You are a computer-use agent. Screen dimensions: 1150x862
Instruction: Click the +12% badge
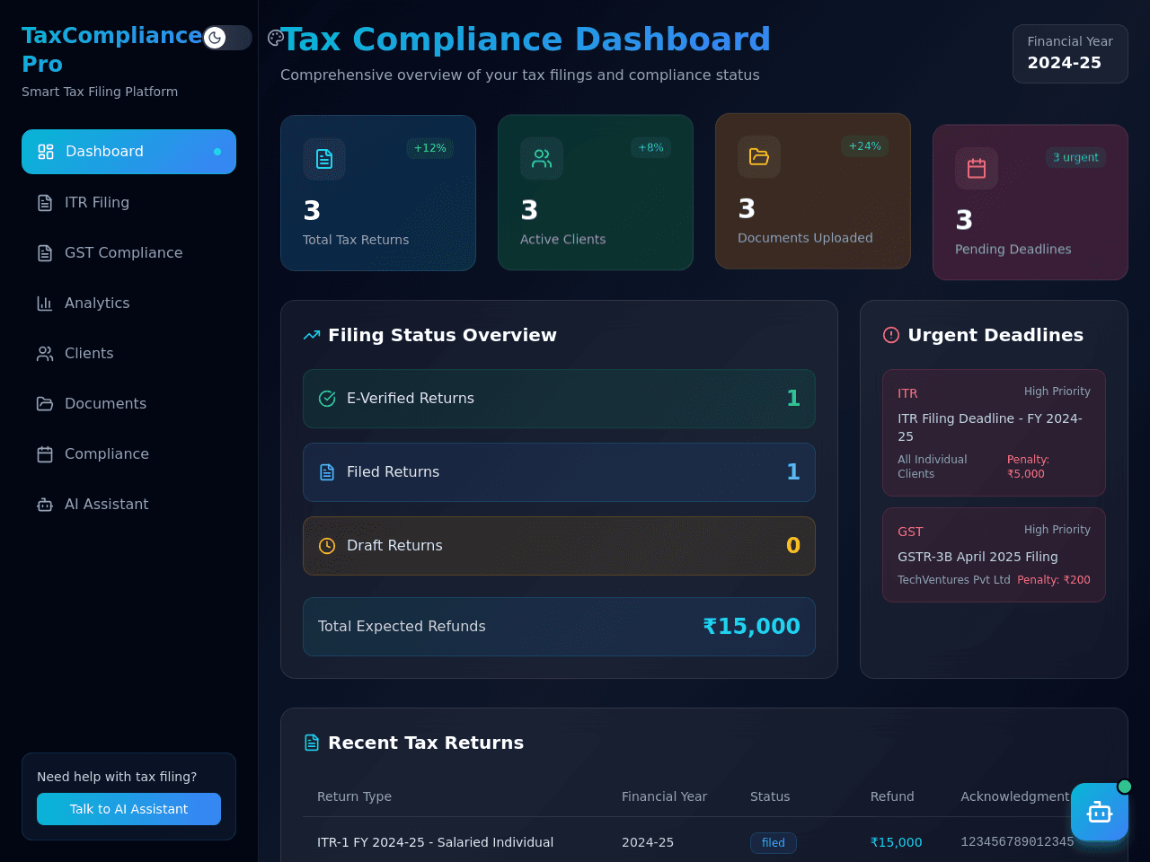pos(429,148)
